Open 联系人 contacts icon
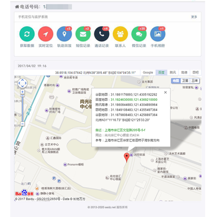Viewport: 217px width, 217px height. [120, 34]
